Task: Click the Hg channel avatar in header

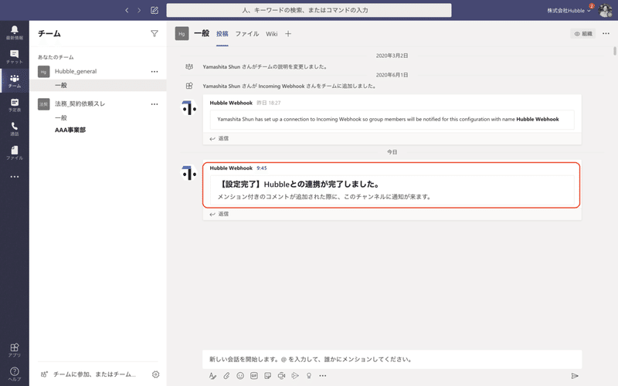Action: (182, 34)
